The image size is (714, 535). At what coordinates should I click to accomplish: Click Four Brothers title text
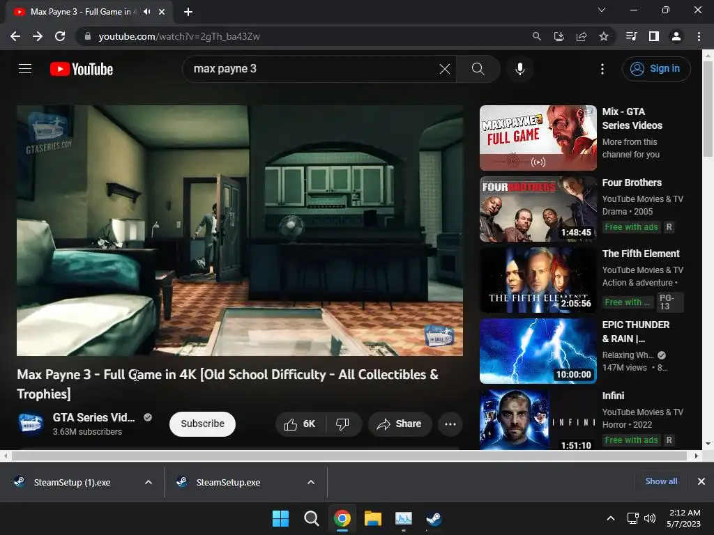[632, 183]
